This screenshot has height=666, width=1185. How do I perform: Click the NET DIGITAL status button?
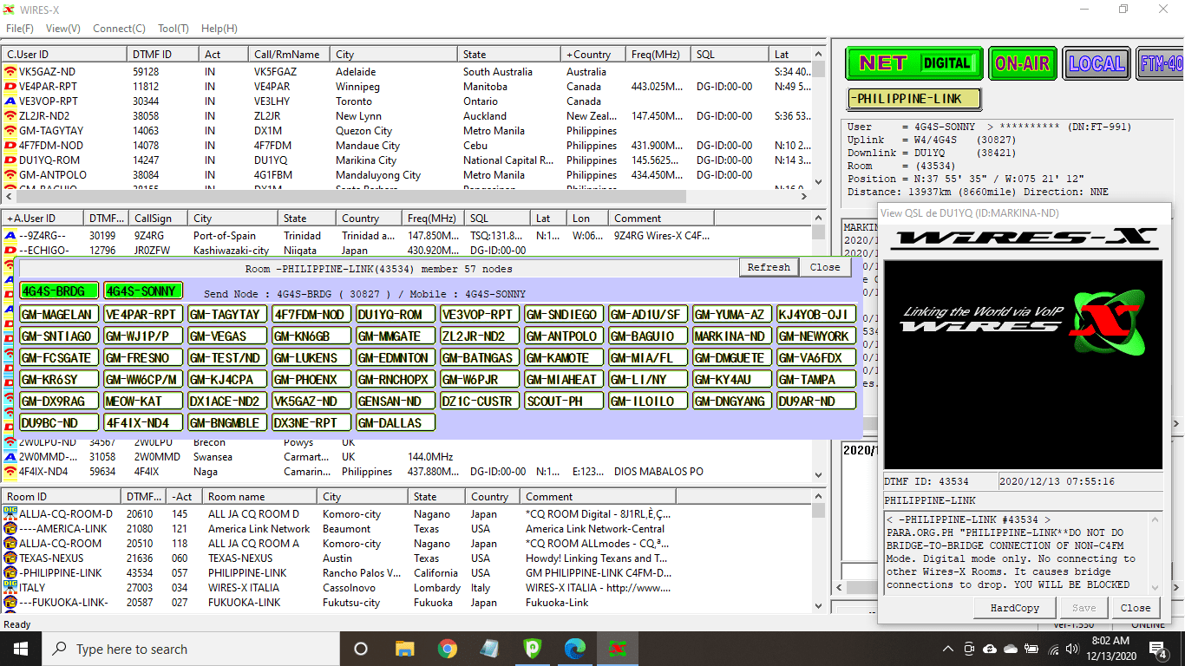click(x=914, y=63)
